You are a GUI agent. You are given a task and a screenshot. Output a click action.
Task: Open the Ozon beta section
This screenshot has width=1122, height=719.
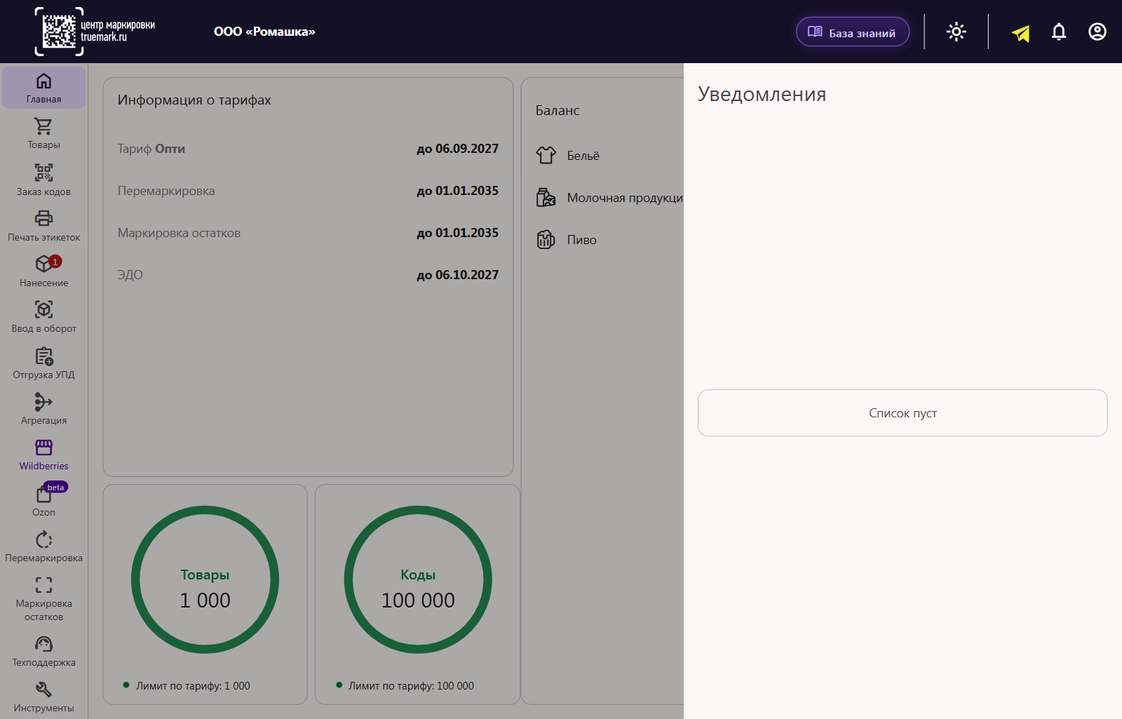tap(43, 500)
